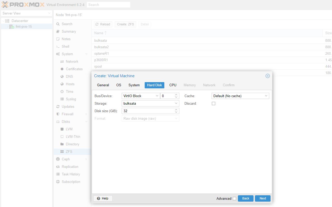Open the Server View selector
332x207 pixels.
(26, 13)
